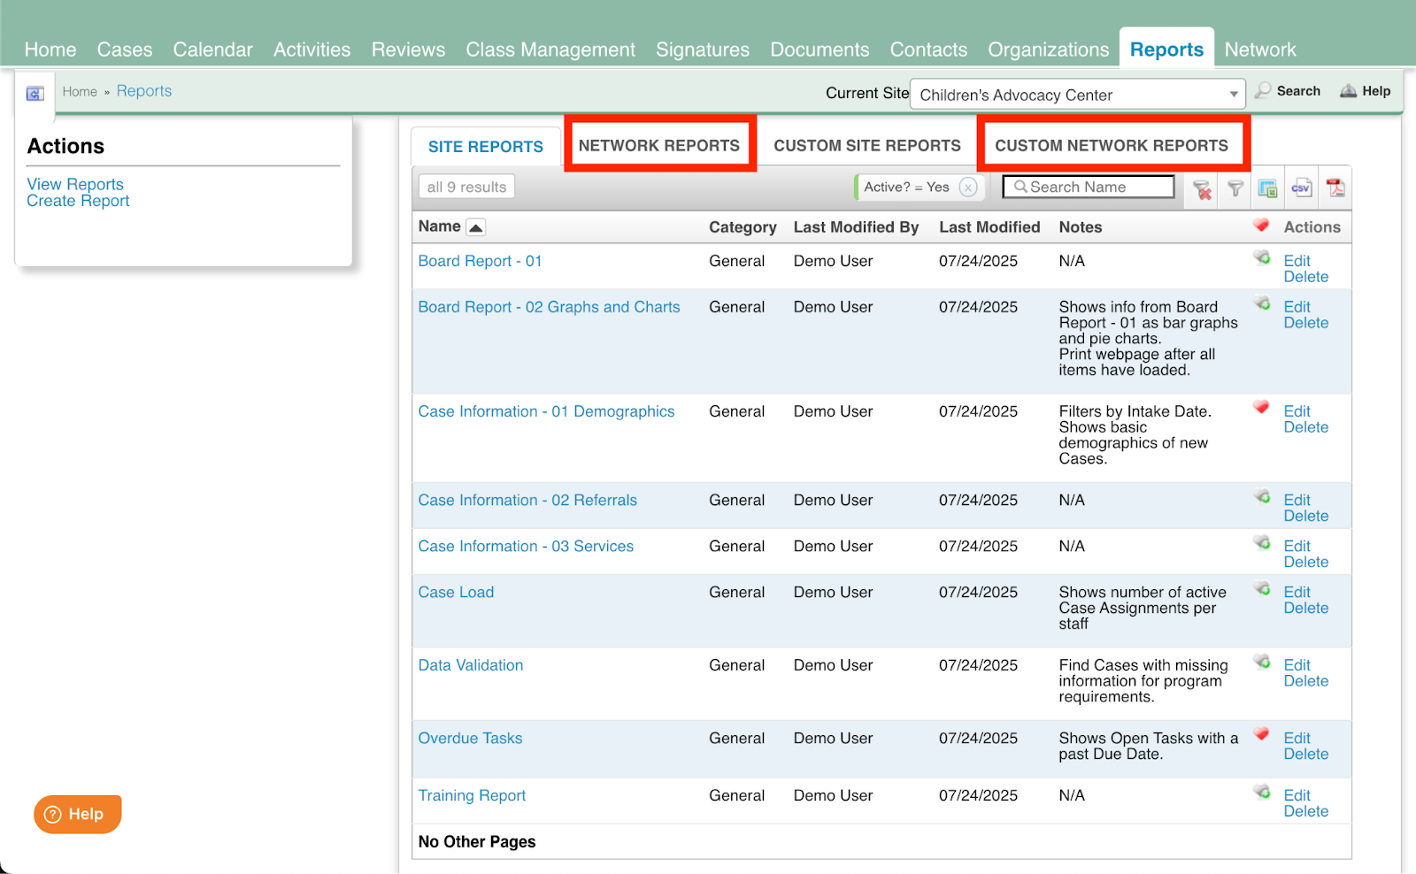
Task: Open Data Validation report
Action: pyautogui.click(x=471, y=665)
